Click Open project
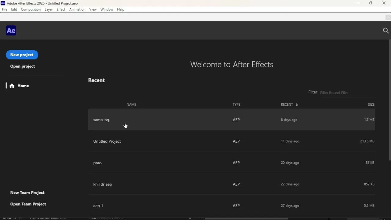This screenshot has width=391, height=220. 23,66
